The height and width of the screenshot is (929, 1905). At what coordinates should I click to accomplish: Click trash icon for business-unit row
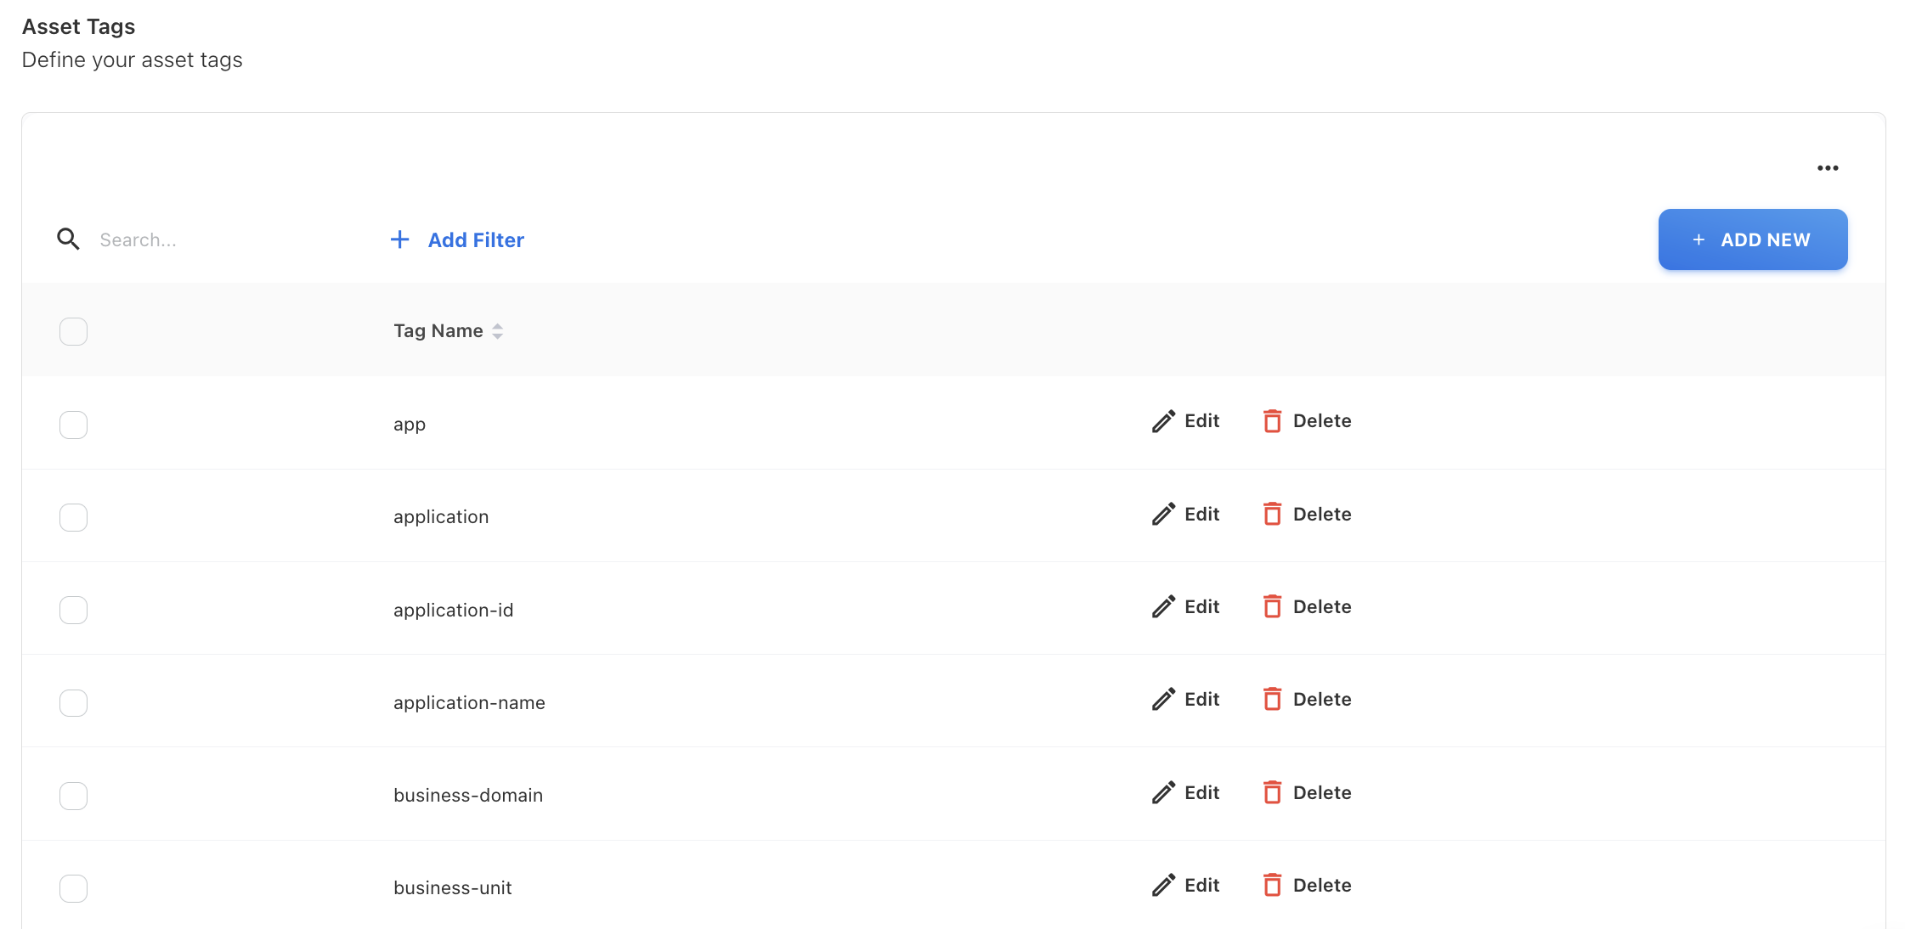[x=1272, y=886]
